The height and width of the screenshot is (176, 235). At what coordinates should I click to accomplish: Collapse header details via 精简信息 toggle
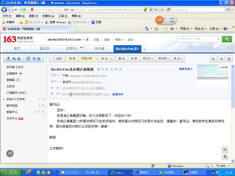pos(186,69)
